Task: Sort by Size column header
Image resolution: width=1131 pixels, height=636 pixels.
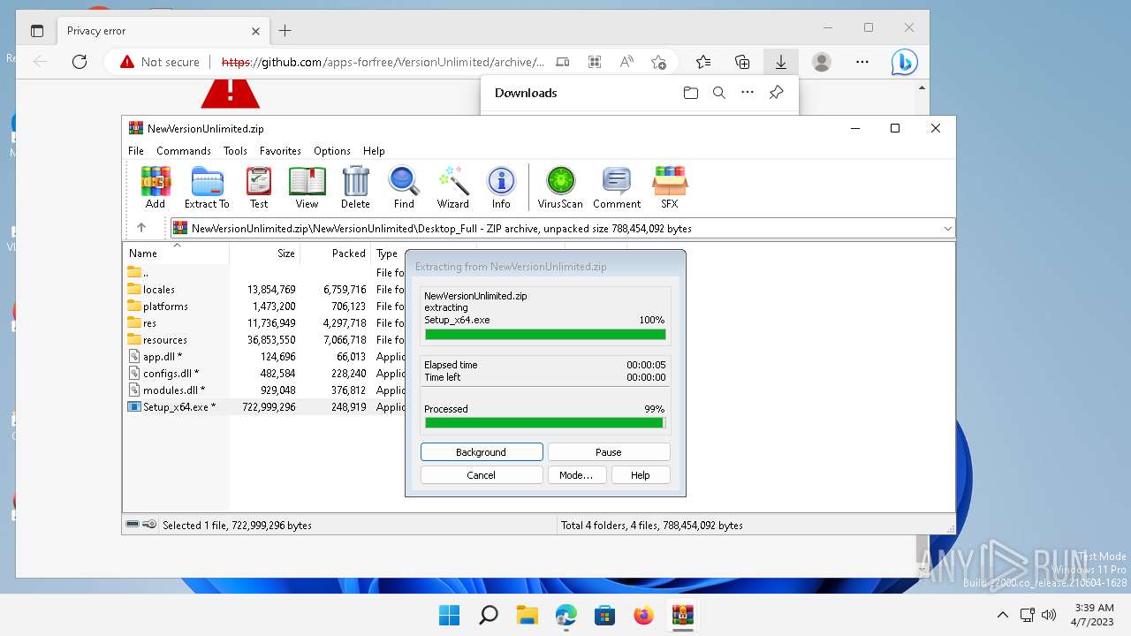Action: coord(265,254)
